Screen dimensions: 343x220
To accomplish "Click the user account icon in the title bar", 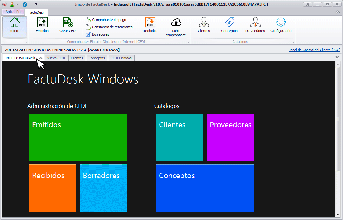I will (x=12, y=4).
